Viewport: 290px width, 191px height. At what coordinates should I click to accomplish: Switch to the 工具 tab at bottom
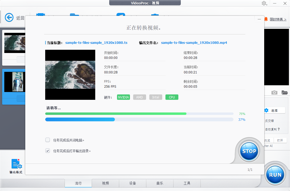pyautogui.click(x=187, y=183)
